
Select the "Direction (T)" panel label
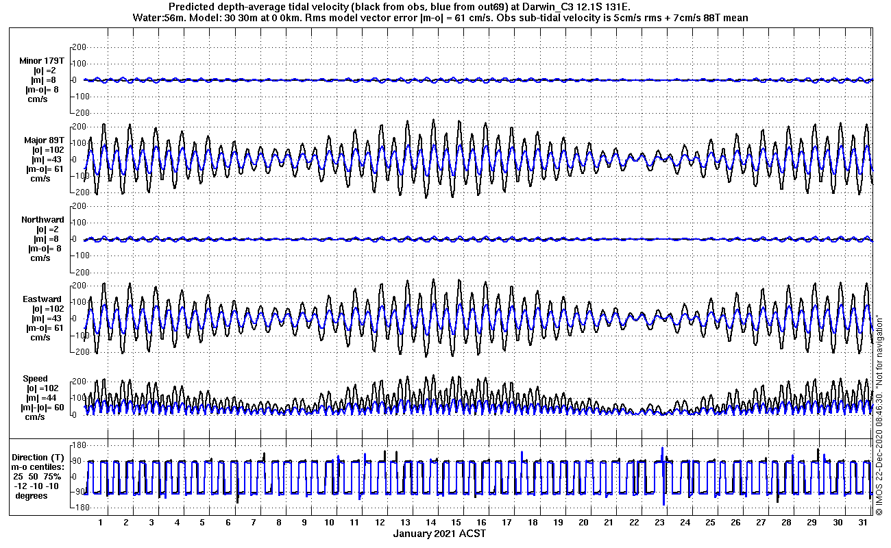click(39, 458)
